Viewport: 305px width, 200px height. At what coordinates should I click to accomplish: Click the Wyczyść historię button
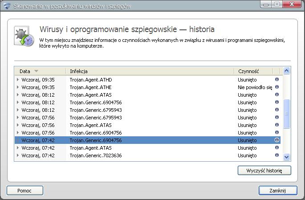(x=264, y=171)
